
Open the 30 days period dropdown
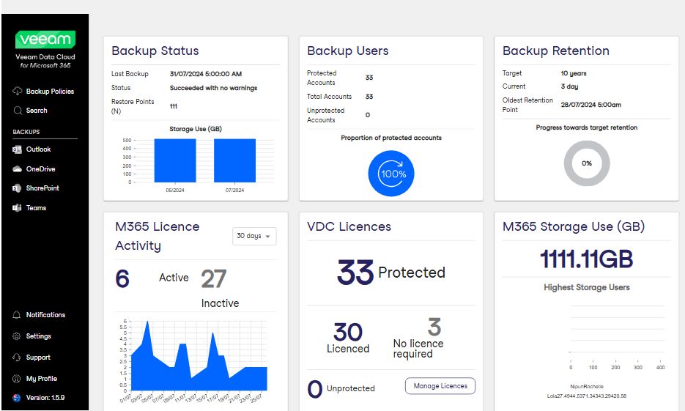click(254, 237)
